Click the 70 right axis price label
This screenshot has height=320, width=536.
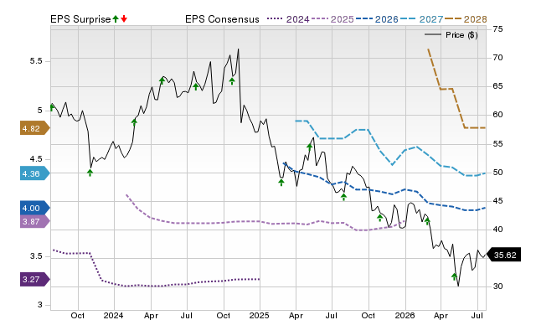pyautogui.click(x=498, y=58)
